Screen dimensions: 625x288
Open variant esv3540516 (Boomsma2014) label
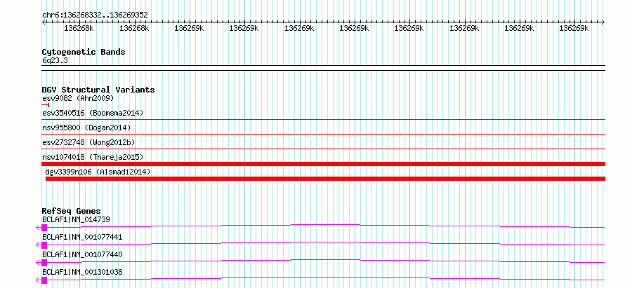93,113
